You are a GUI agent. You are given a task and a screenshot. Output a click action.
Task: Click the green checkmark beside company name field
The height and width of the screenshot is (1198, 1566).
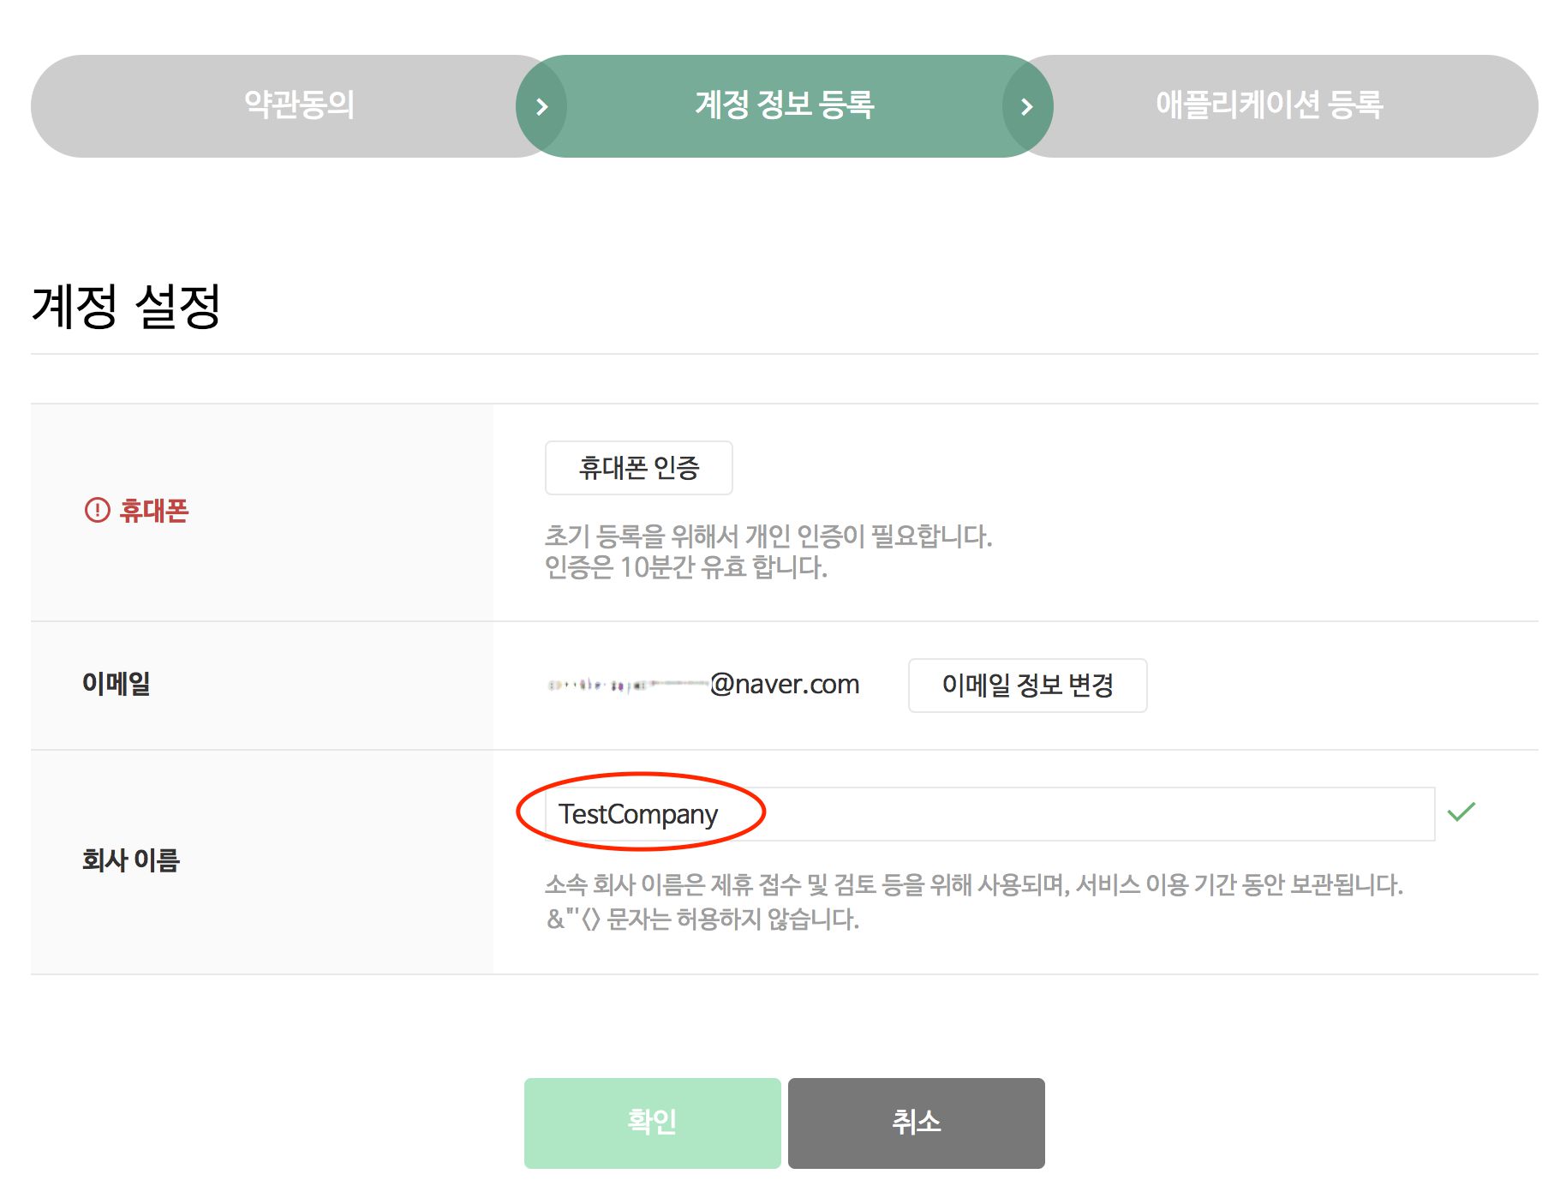point(1461,812)
